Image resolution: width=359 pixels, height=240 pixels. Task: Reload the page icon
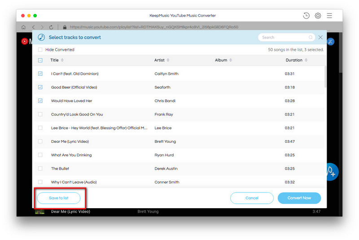[51, 27]
